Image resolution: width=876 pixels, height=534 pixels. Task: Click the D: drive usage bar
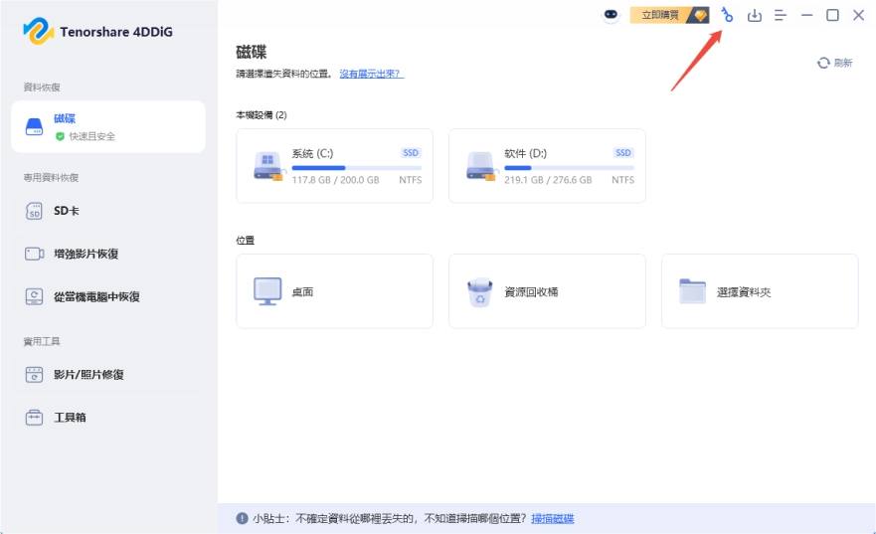click(x=570, y=168)
